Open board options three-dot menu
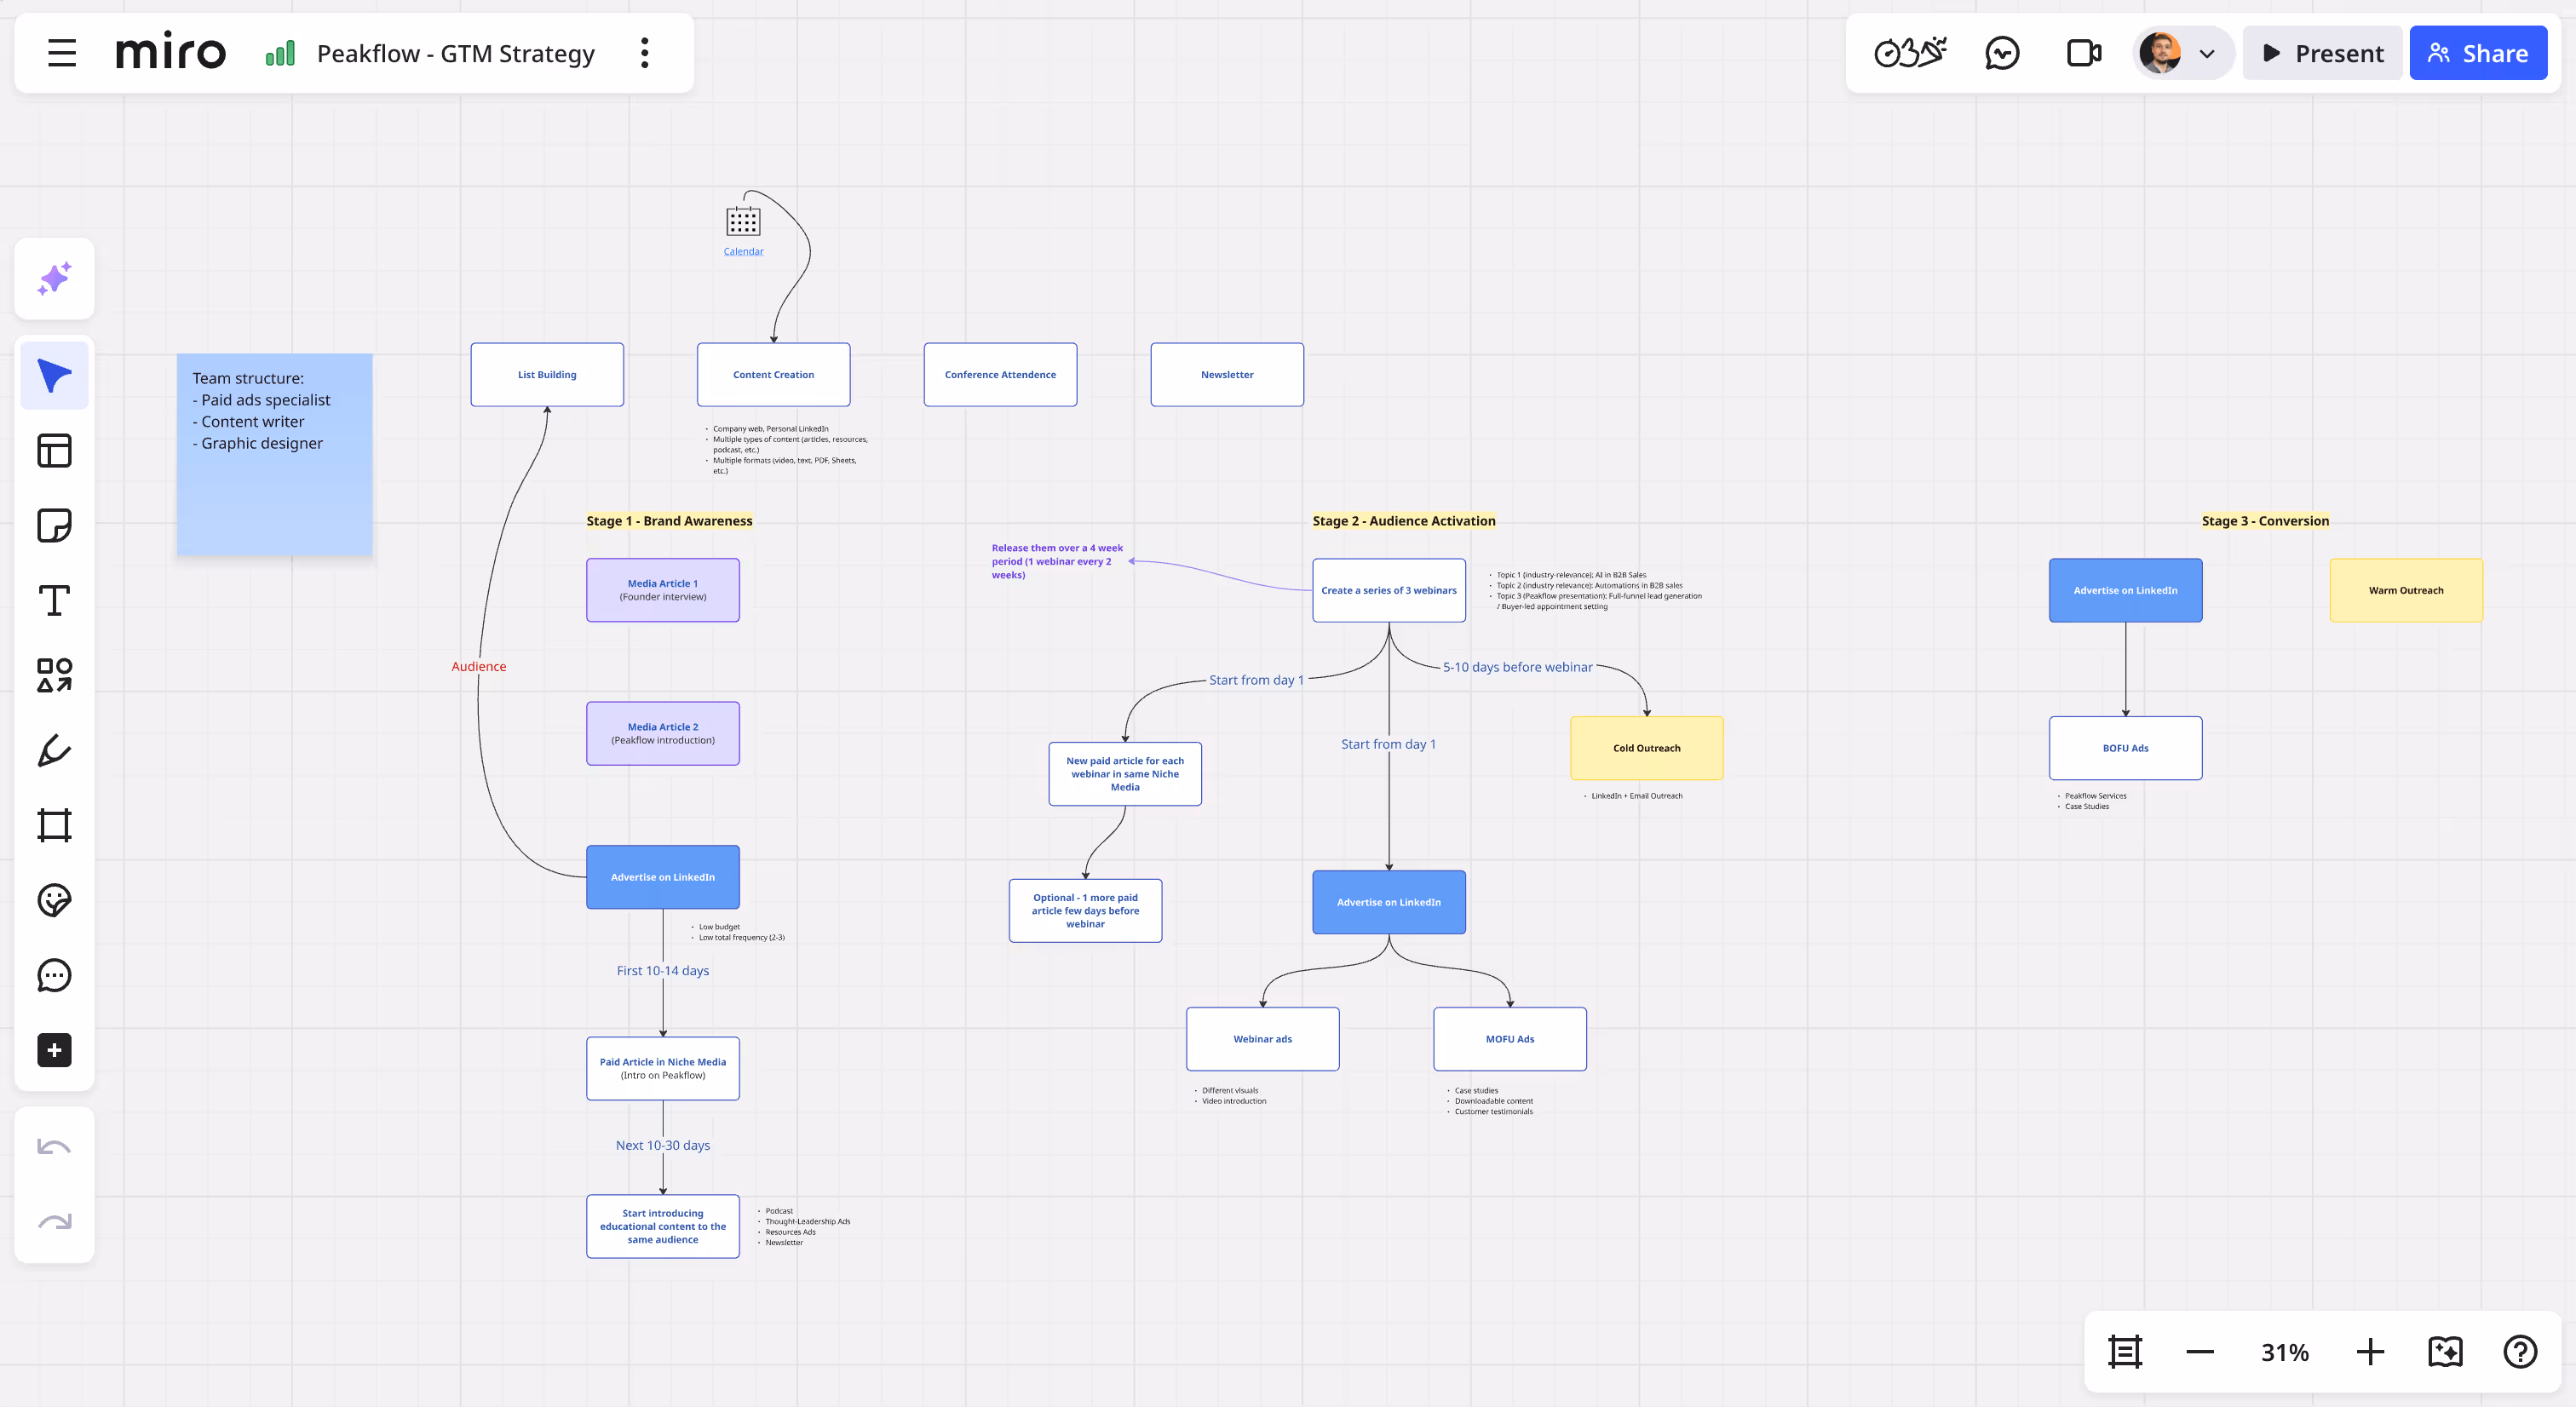This screenshot has width=2576, height=1407. (645, 53)
